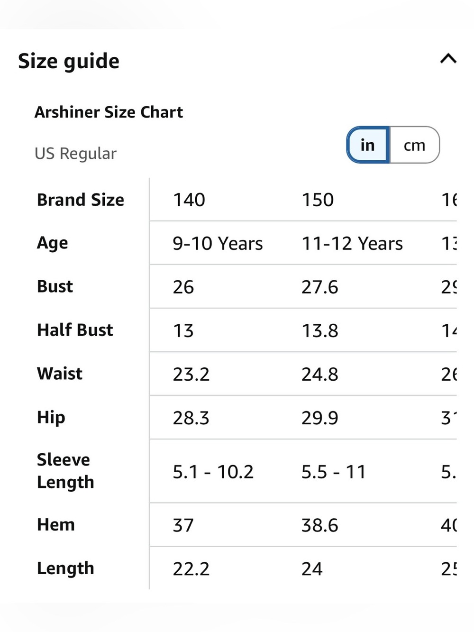The height and width of the screenshot is (632, 474).
Task: Select the Hem value 38.6
Action: pyautogui.click(x=320, y=525)
